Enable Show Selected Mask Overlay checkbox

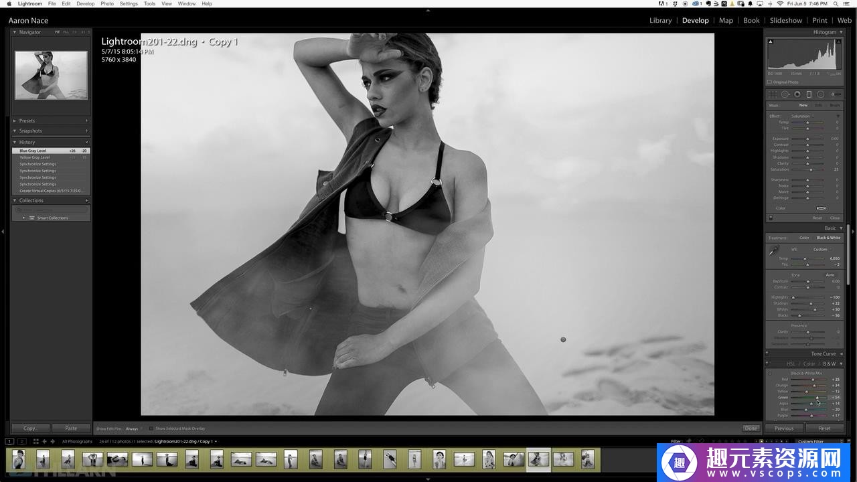151,428
